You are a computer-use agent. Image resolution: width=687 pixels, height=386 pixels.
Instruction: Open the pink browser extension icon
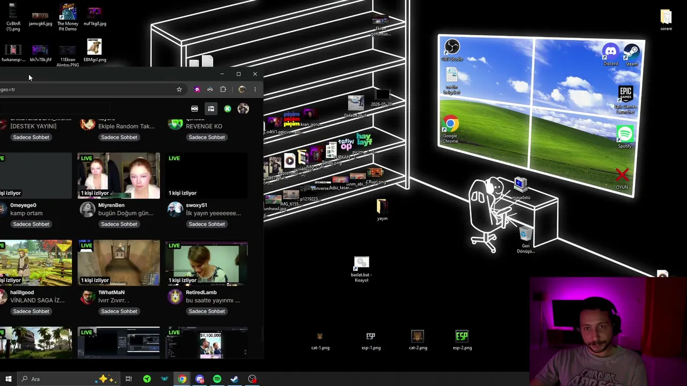(197, 90)
